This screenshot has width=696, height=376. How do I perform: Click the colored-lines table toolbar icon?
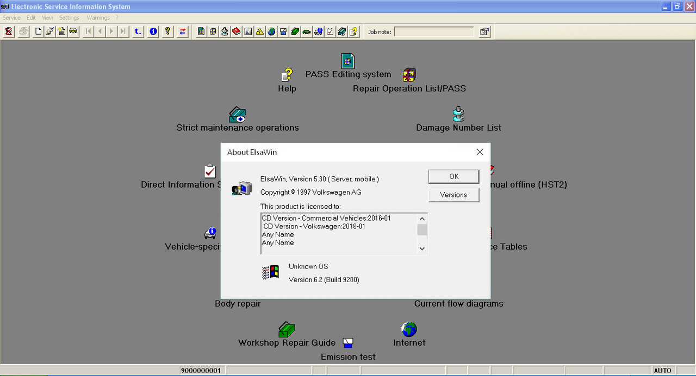point(248,31)
